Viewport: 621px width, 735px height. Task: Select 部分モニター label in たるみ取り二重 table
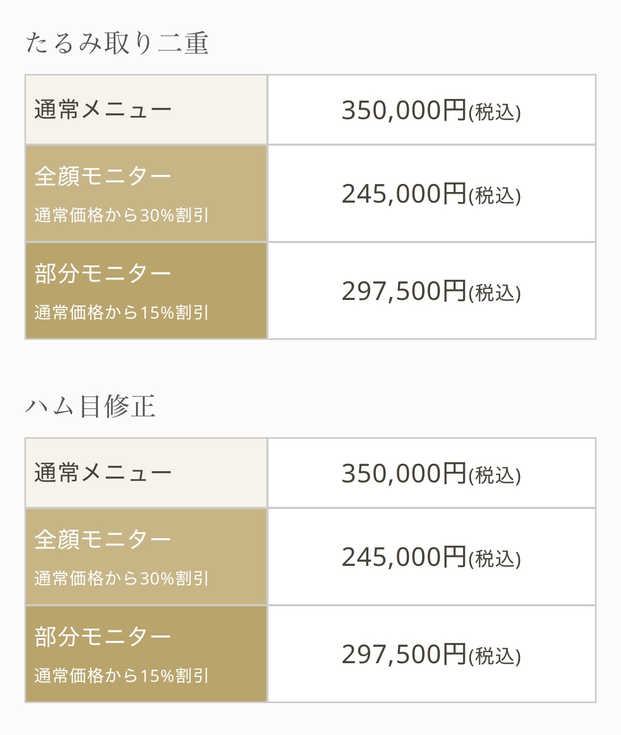(x=103, y=273)
